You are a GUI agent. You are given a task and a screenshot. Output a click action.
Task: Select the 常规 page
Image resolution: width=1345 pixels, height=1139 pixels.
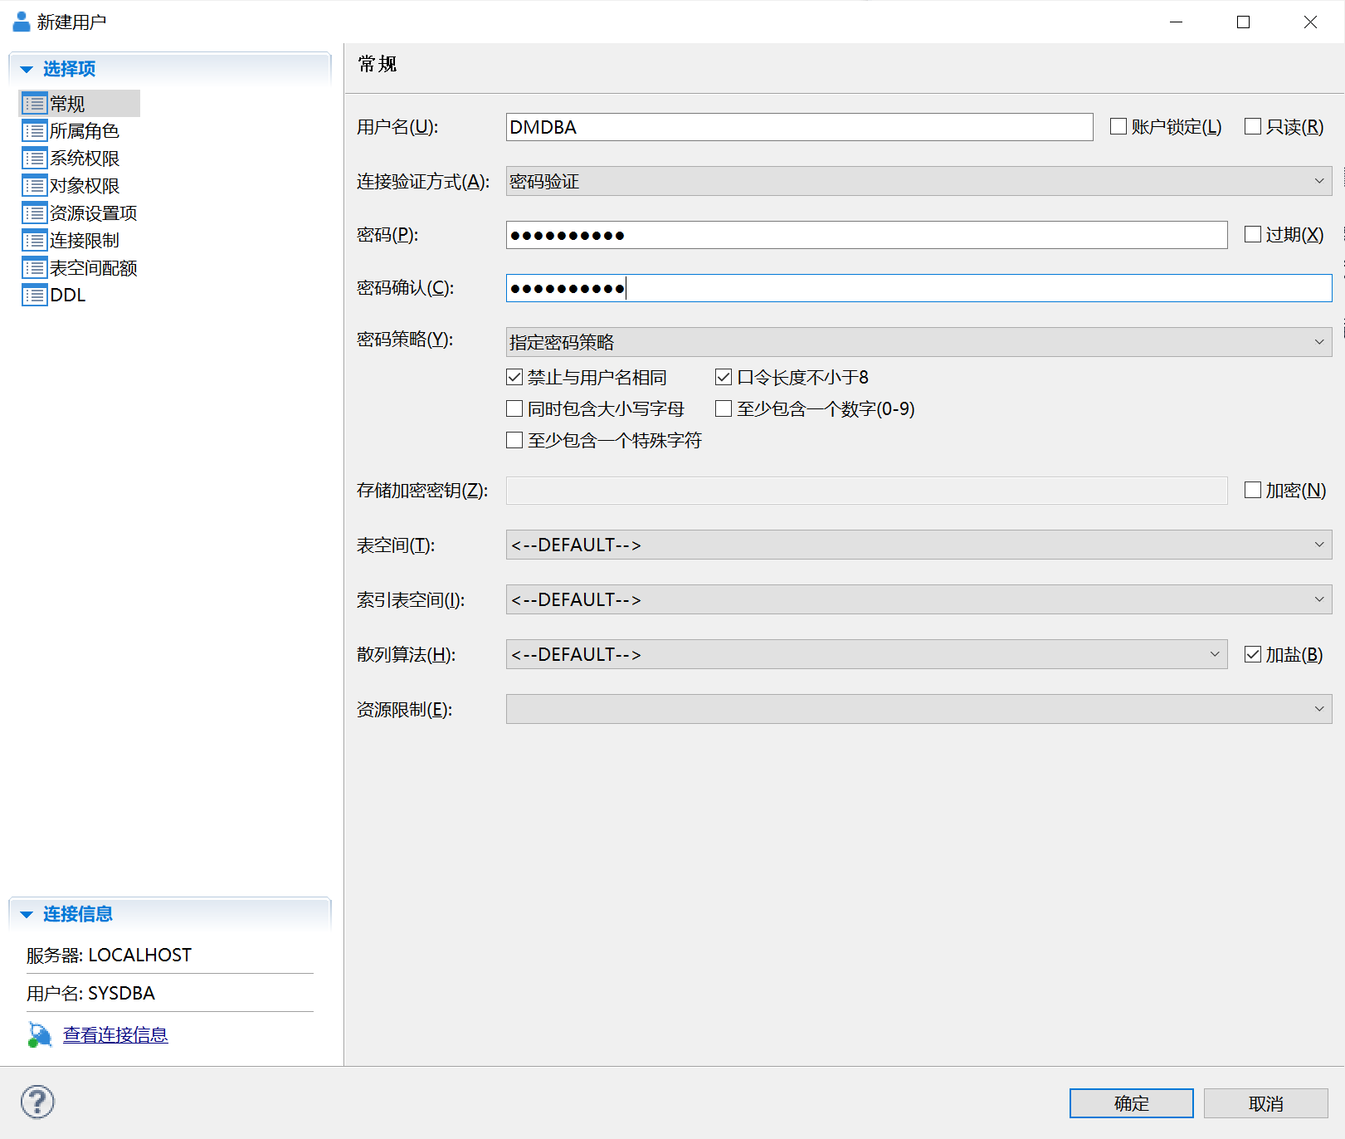coord(67,104)
